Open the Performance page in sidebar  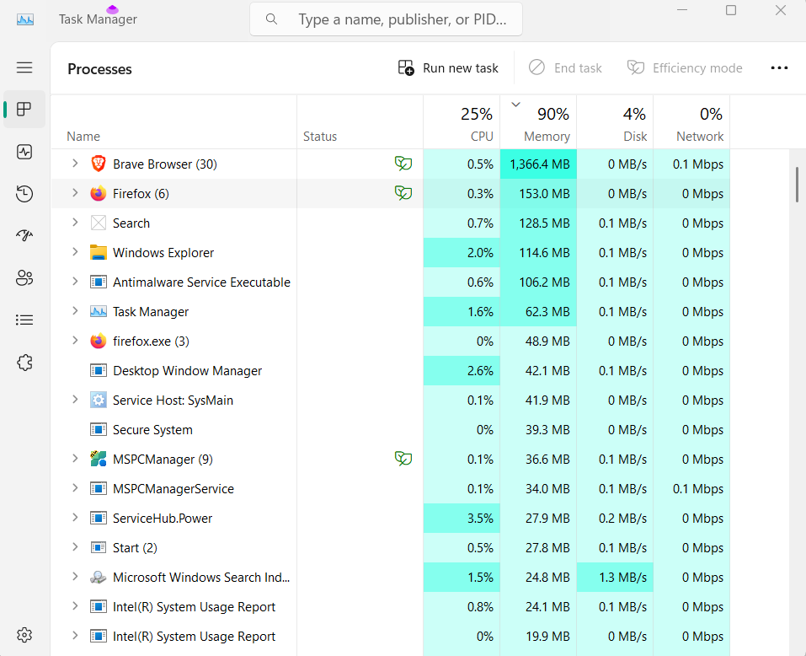click(x=24, y=152)
